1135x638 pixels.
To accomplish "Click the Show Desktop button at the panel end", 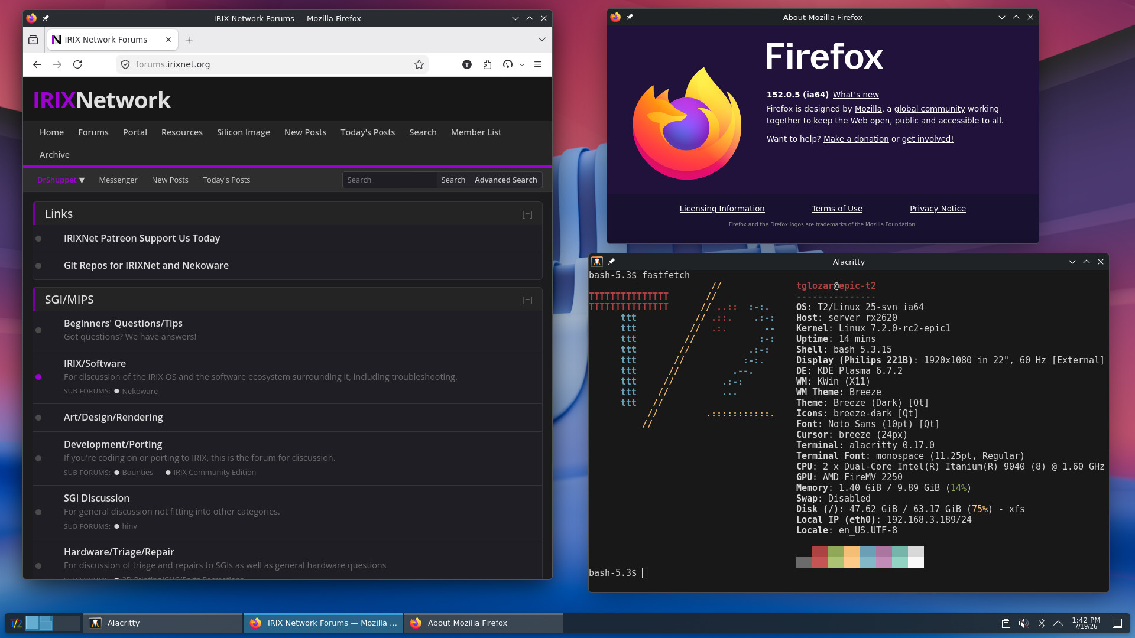I will click(1117, 623).
